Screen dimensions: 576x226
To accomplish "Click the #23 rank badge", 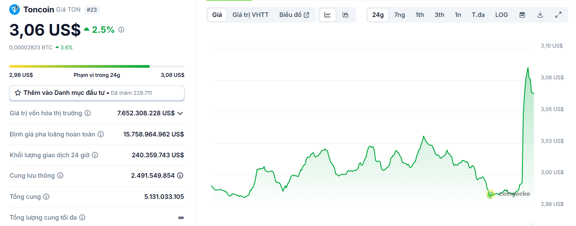I will click(92, 10).
